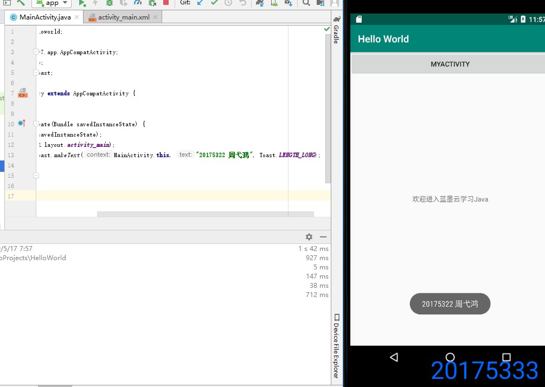Click the emulator LTE signal status icon
The image size is (545, 387).
(x=512, y=19)
